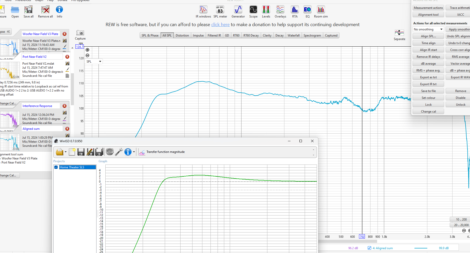Toggle the Home Theater SLS project checkbox
Image resolution: width=470 pixels, height=253 pixels.
(56, 167)
